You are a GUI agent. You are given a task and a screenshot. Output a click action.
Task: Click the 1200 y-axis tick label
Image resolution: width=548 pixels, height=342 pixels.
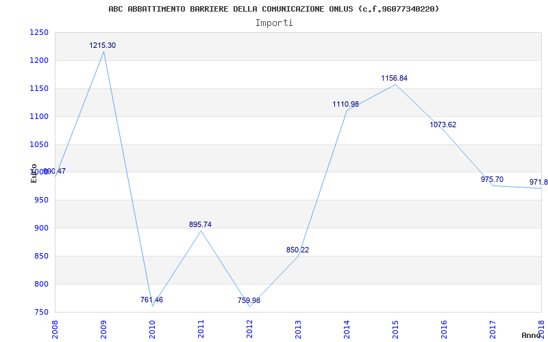[x=39, y=61]
